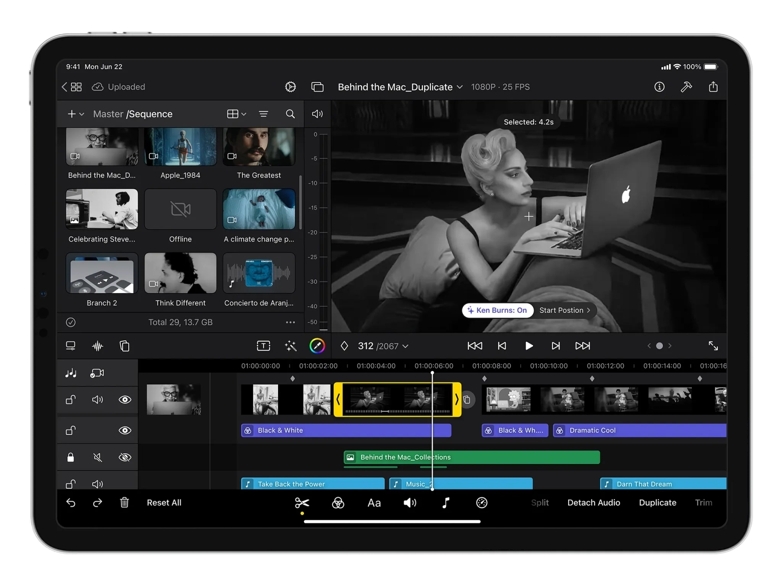Hide the first video track with eye icon
Viewport: 782px width, 586px height.
[x=125, y=400]
